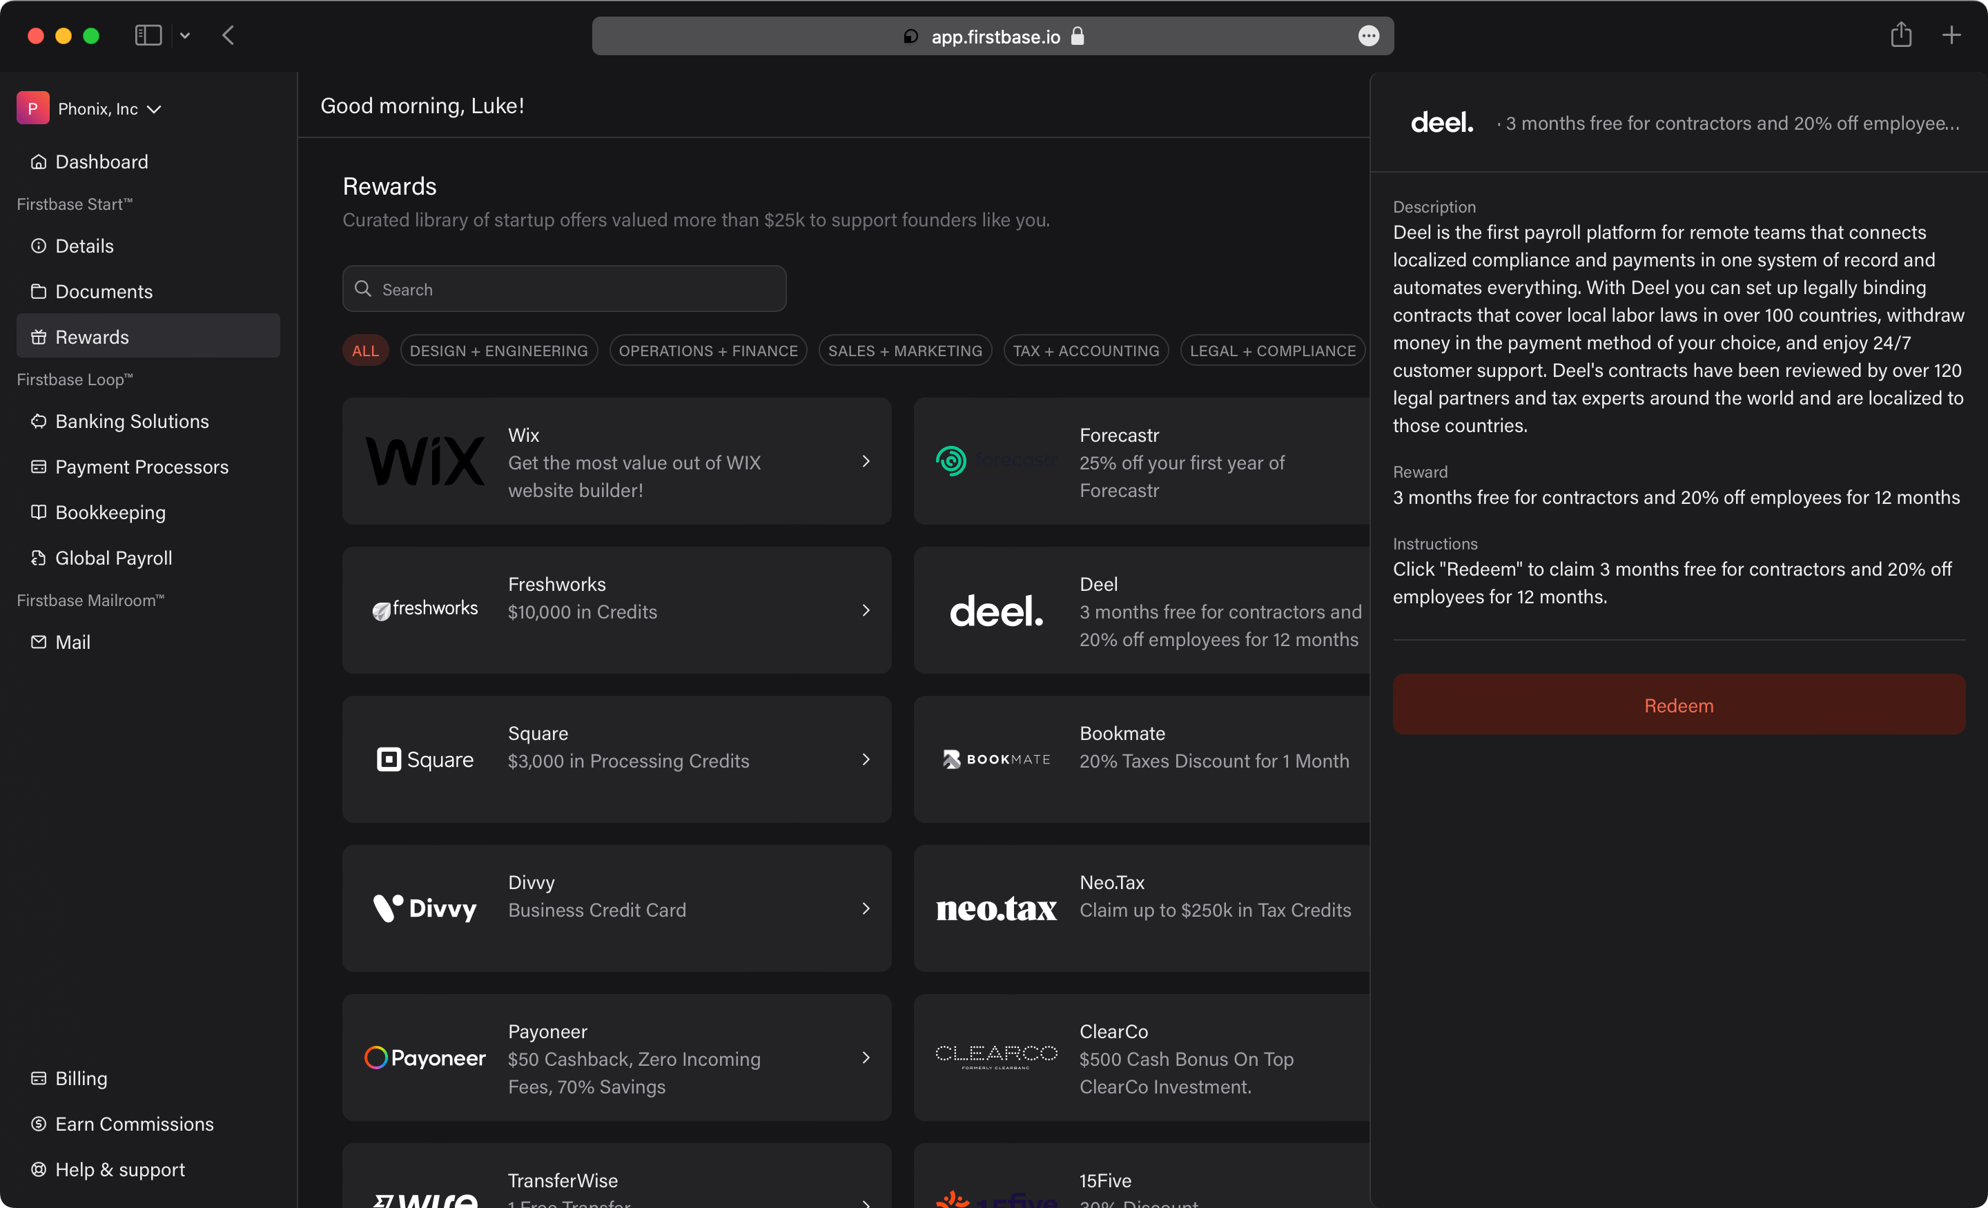
Task: Open Mail envelope icon in sidebar
Action: point(38,643)
